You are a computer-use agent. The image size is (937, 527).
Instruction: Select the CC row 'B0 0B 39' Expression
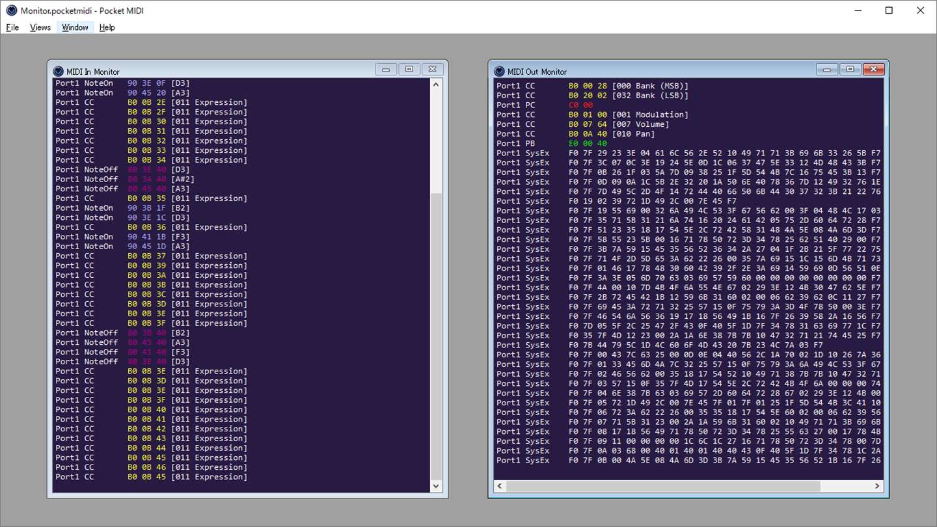tap(151, 265)
